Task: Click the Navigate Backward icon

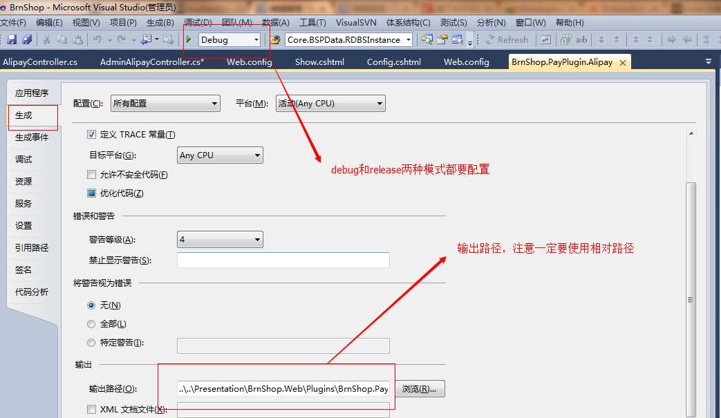Action: click(147, 39)
